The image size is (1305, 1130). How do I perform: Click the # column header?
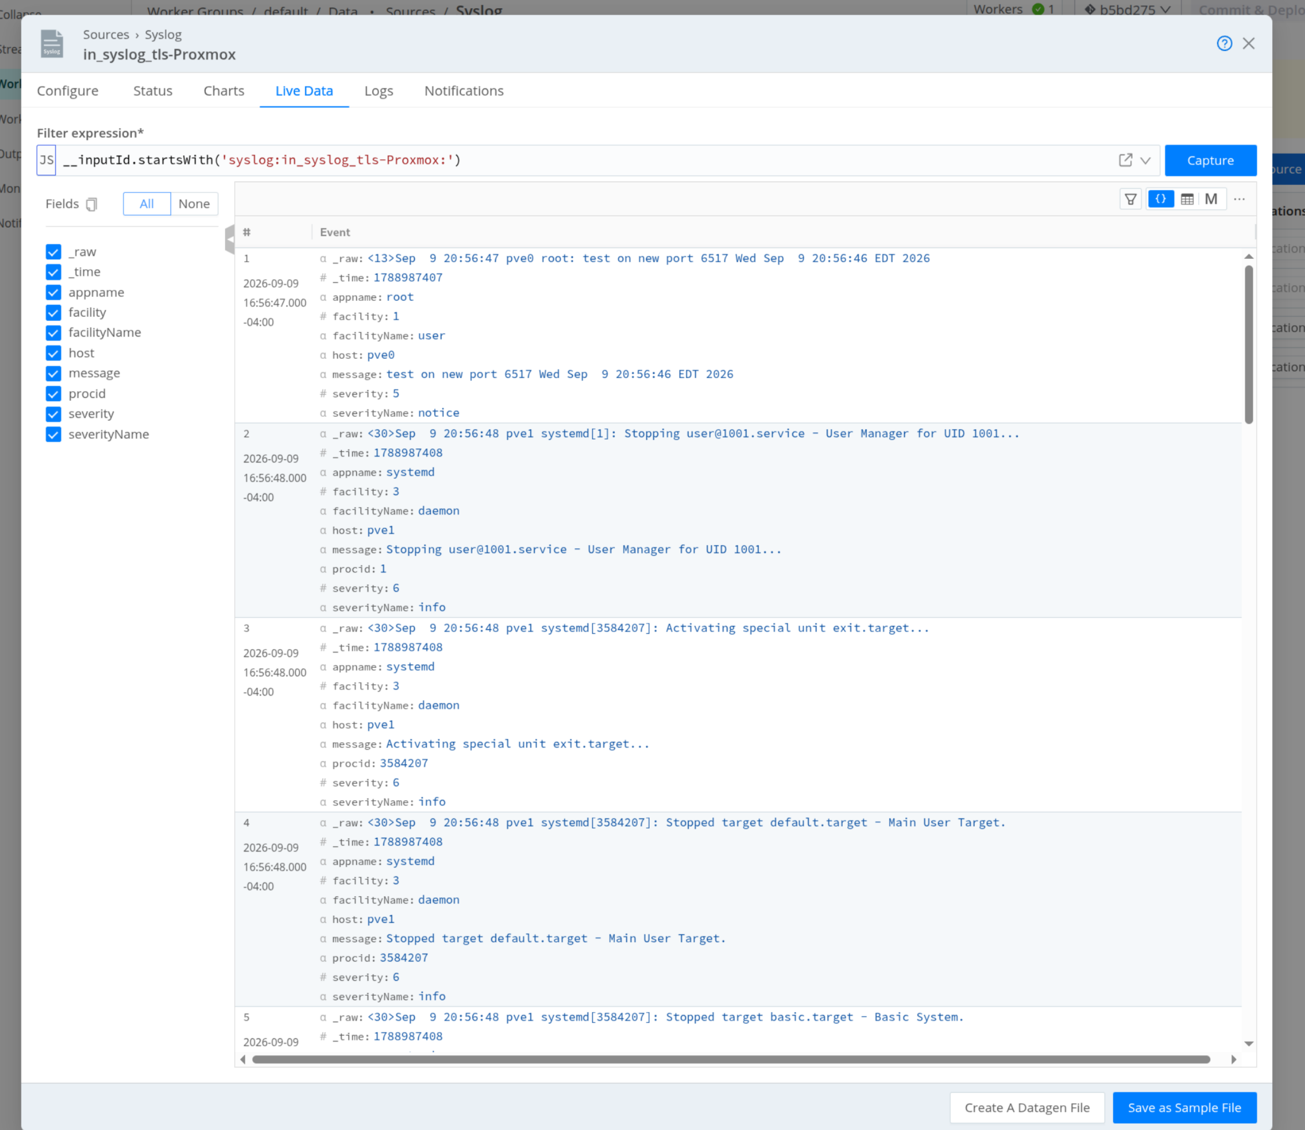pos(247,233)
